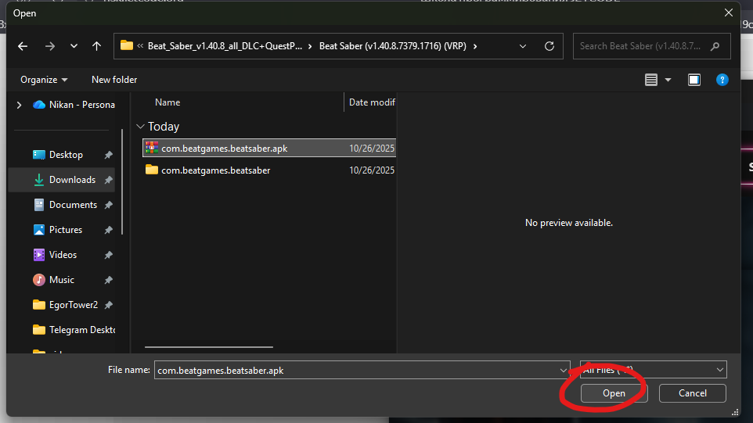Select Nikan - Personal OneDrive
Image resolution: width=753 pixels, height=423 pixels.
(x=74, y=105)
